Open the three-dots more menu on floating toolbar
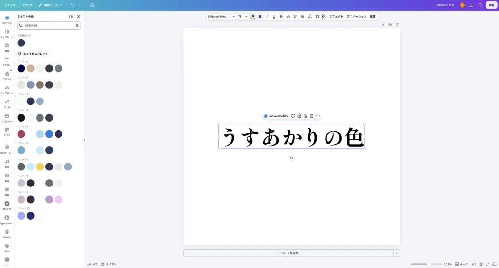The image size is (499, 268). point(318,116)
